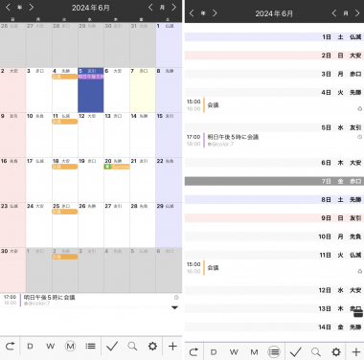Open orange event on June 25 cell

(65, 212)
